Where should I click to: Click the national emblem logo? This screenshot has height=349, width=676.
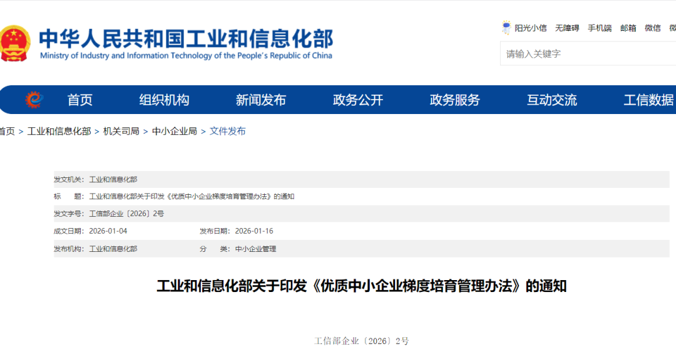pyautogui.click(x=15, y=43)
